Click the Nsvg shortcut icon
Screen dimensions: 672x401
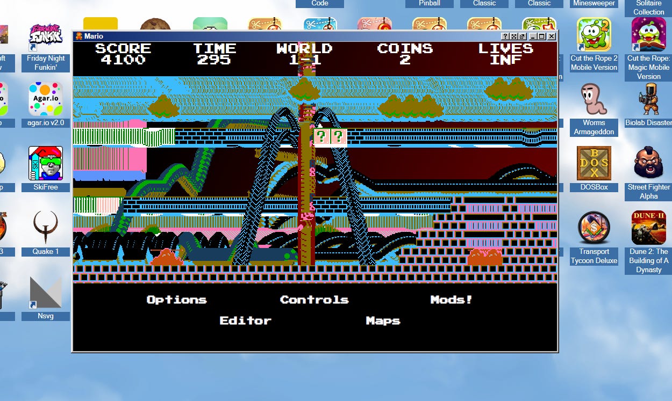pyautogui.click(x=46, y=298)
